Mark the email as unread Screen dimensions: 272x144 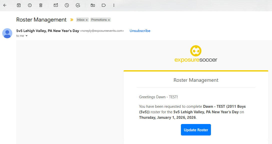click(x=56, y=5)
